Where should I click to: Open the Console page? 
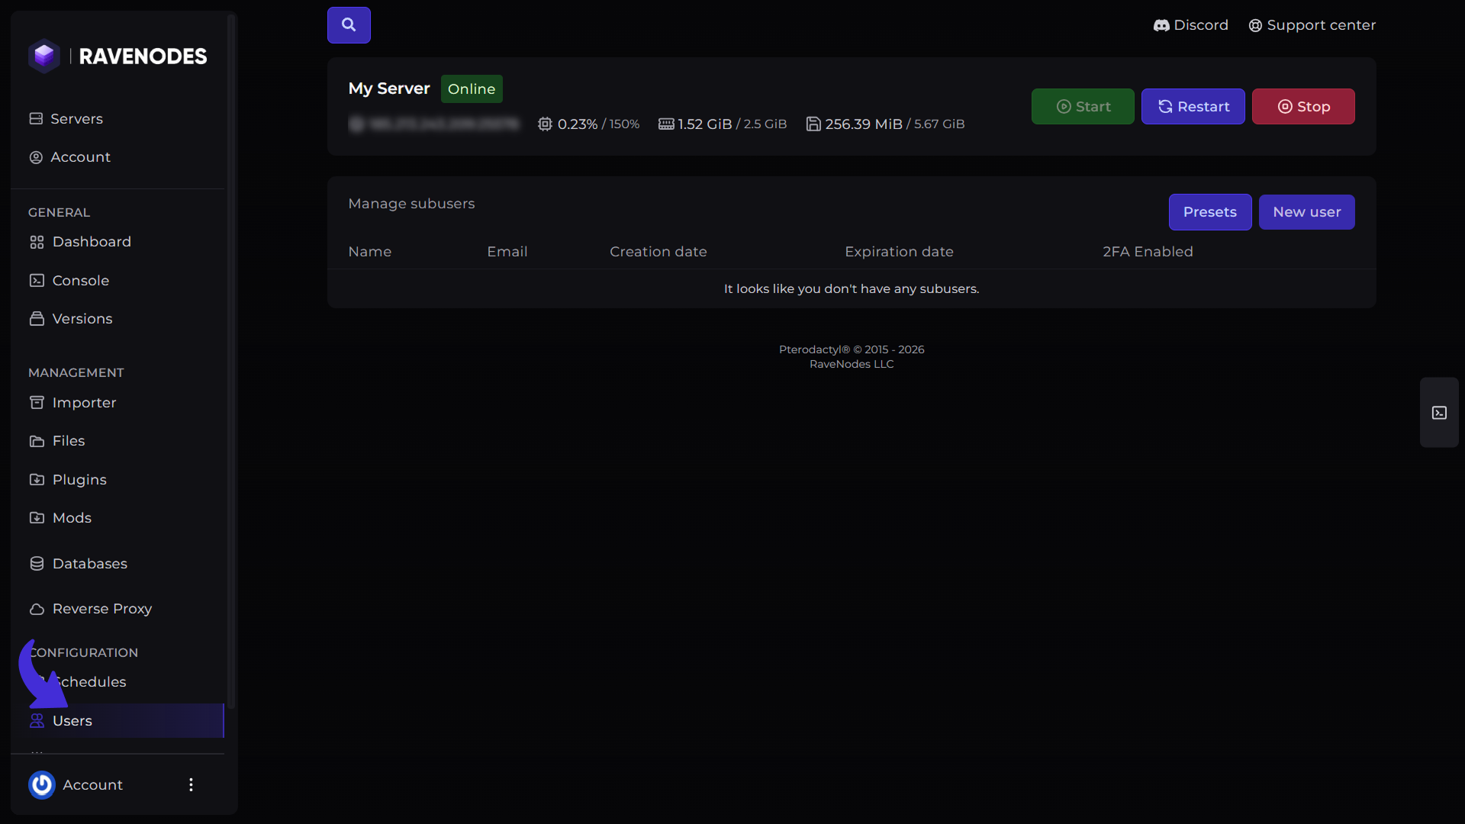pos(69,281)
